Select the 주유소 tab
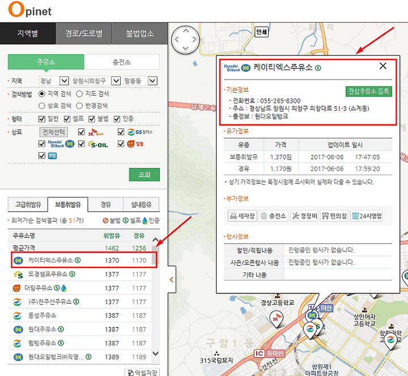Image resolution: width=408 pixels, height=376 pixels. tap(46, 62)
